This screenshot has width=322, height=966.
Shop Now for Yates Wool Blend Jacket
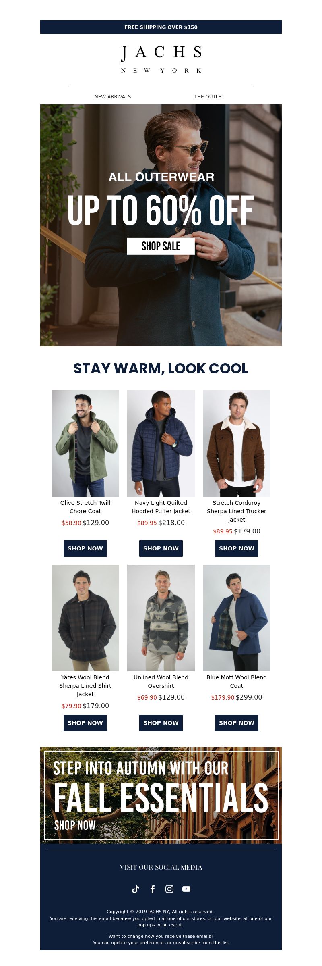point(85,723)
